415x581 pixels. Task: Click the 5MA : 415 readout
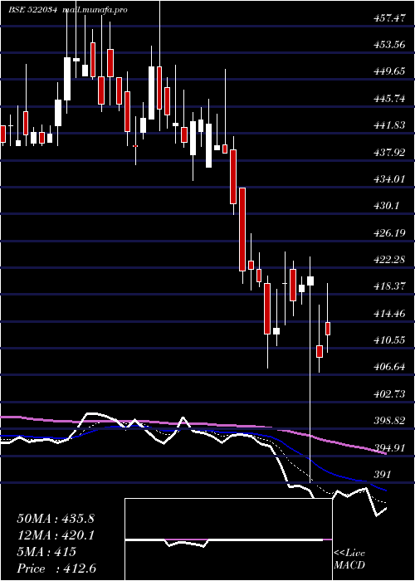point(46,552)
